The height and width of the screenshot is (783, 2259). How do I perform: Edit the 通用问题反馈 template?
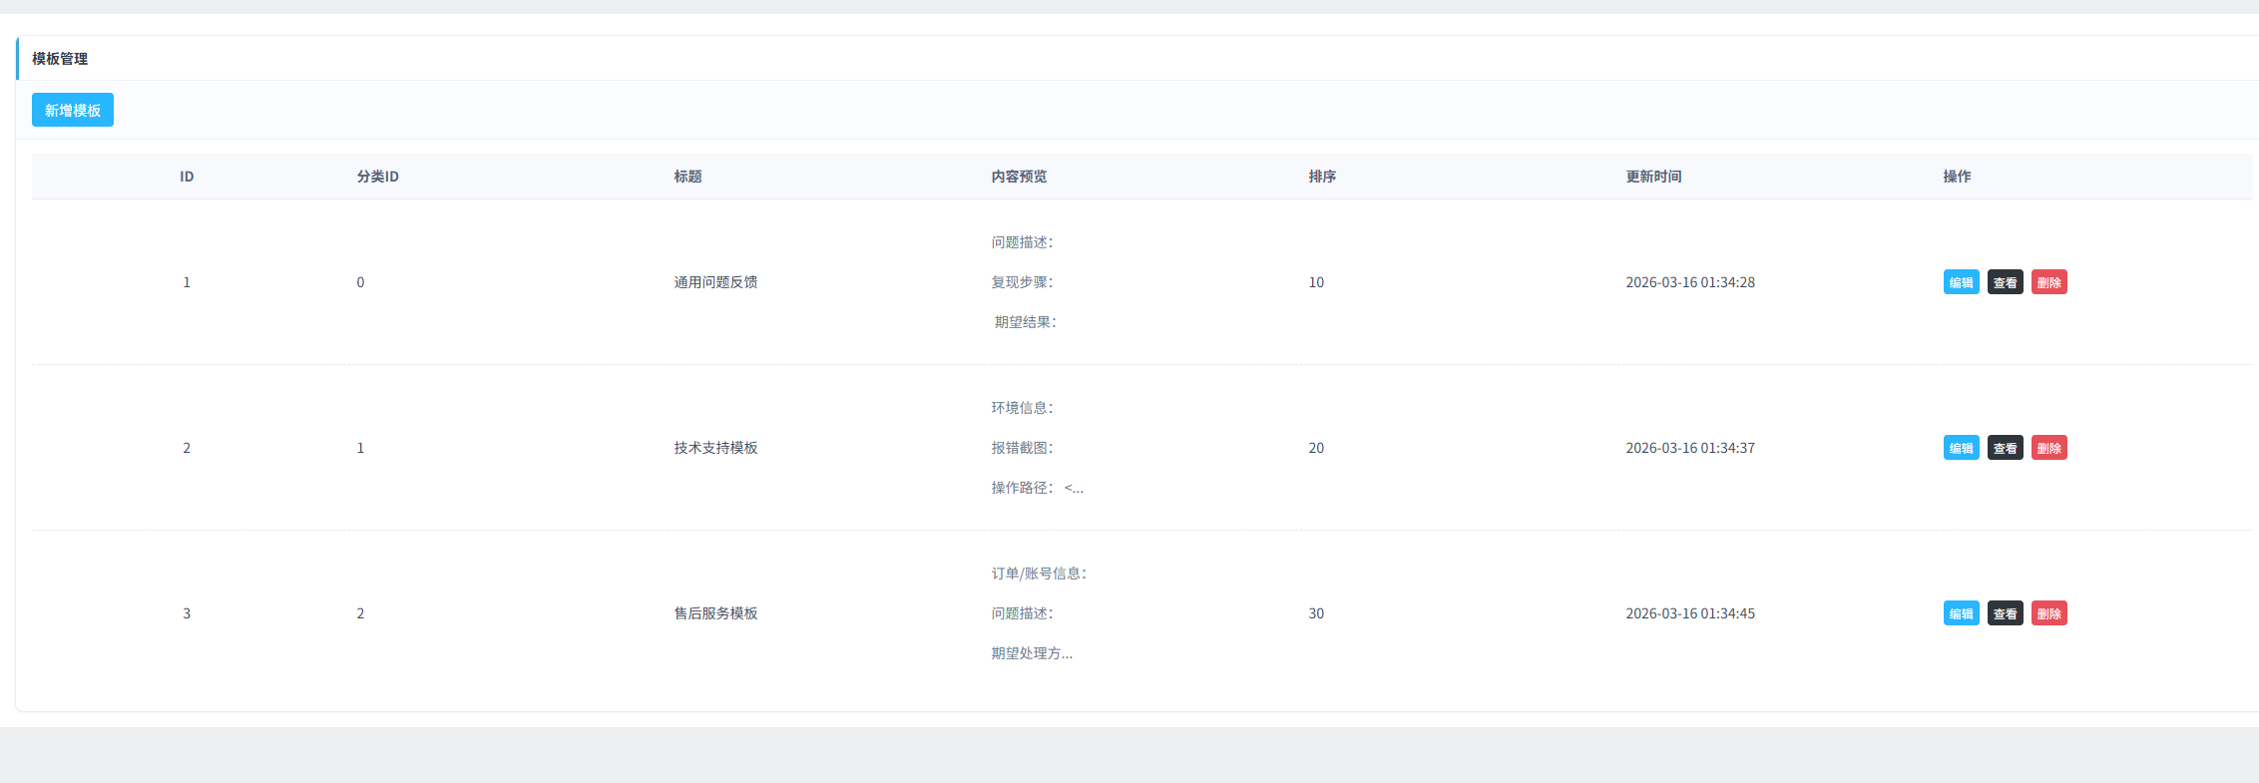click(1961, 282)
